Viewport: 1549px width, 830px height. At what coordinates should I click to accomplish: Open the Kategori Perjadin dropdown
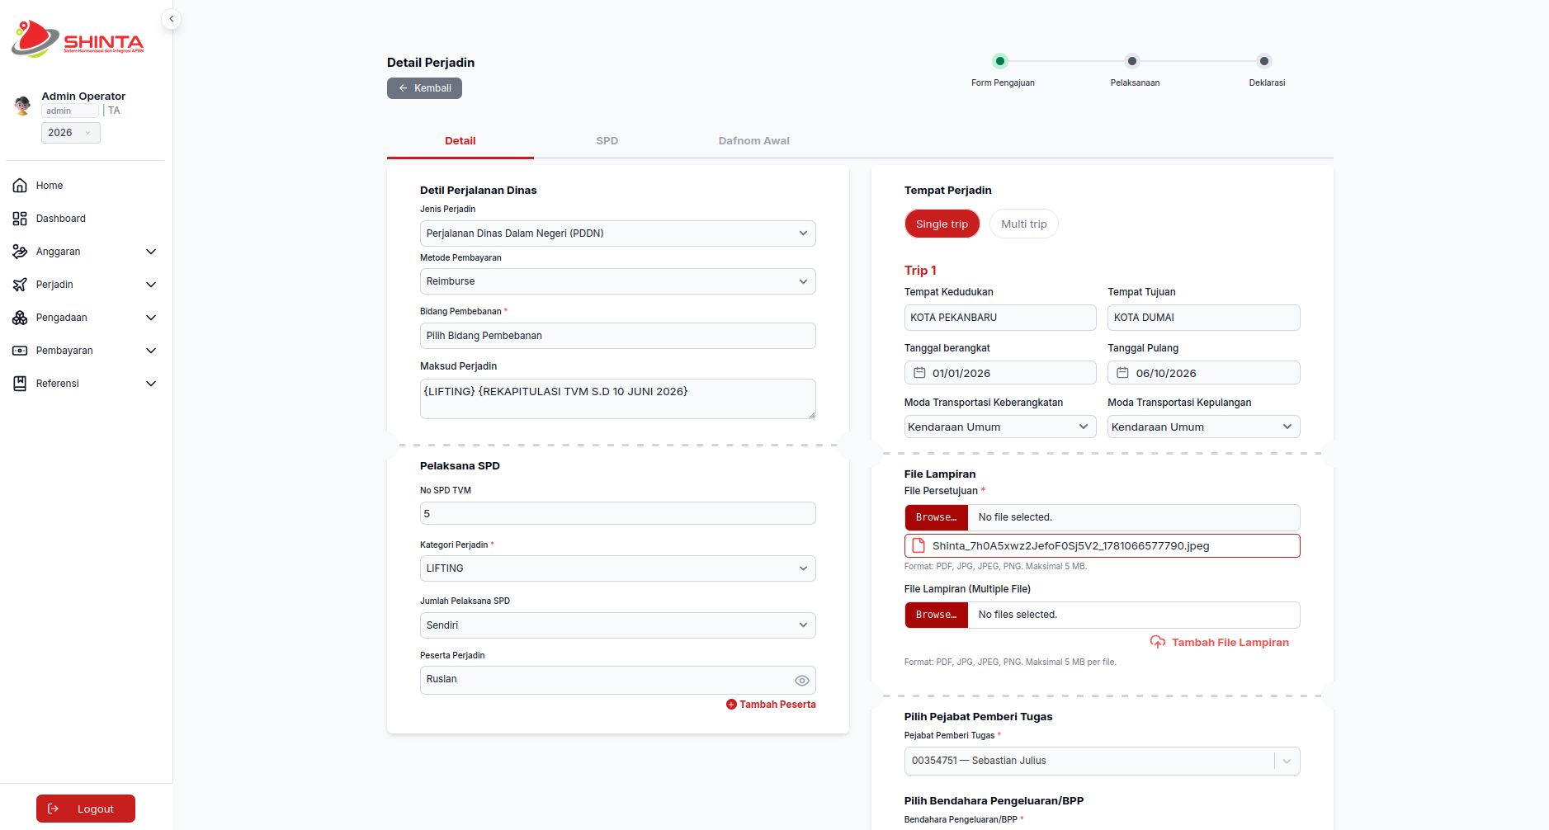click(617, 568)
